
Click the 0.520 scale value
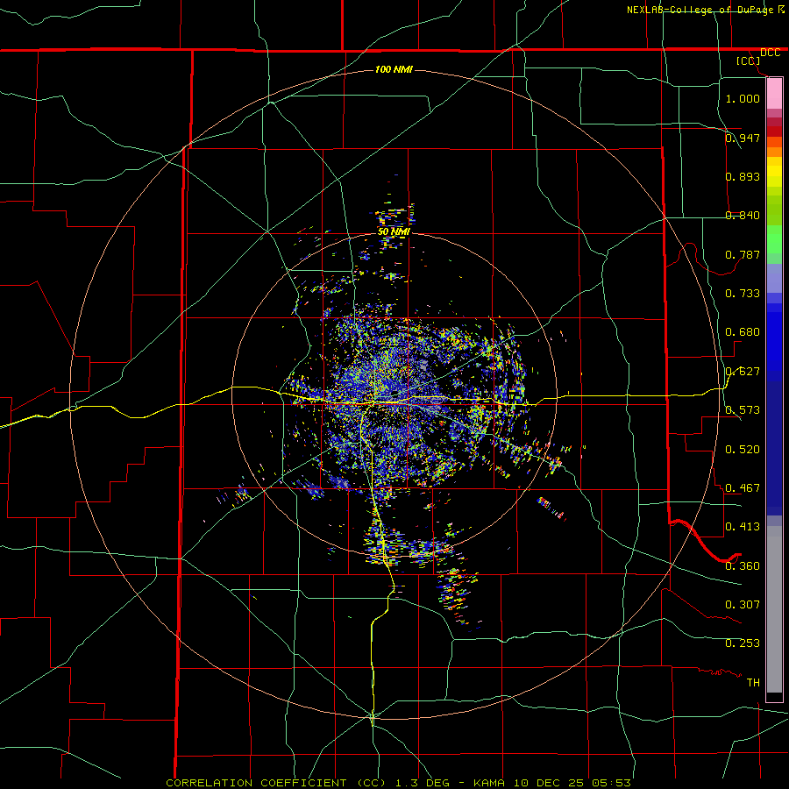coord(743,449)
